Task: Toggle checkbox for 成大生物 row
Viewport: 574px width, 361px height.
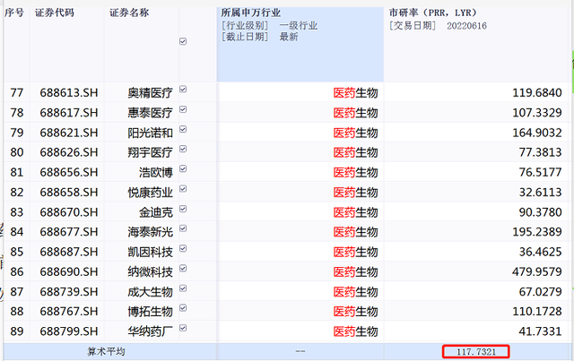Action: [183, 288]
